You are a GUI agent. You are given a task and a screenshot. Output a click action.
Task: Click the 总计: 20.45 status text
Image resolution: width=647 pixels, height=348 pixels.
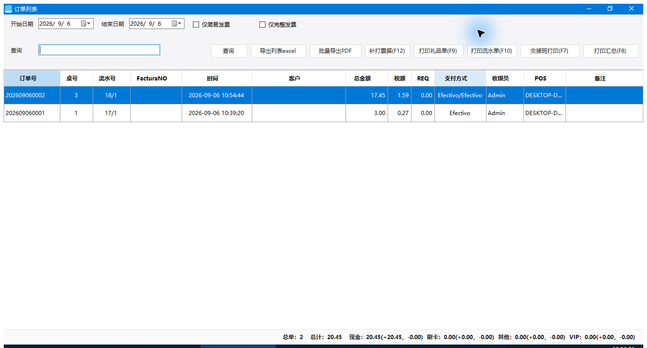click(326, 337)
